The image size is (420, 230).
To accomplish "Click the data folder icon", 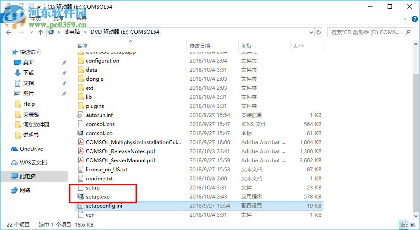I will pos(81,70).
